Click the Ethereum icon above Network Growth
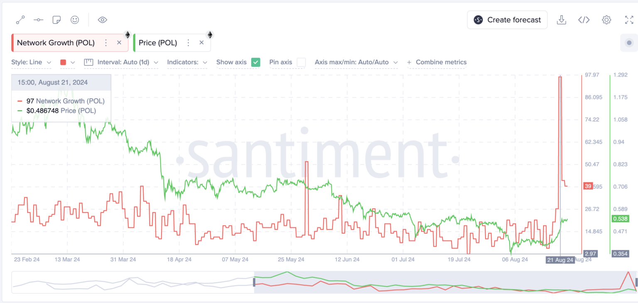The image size is (638, 303). pos(128,34)
